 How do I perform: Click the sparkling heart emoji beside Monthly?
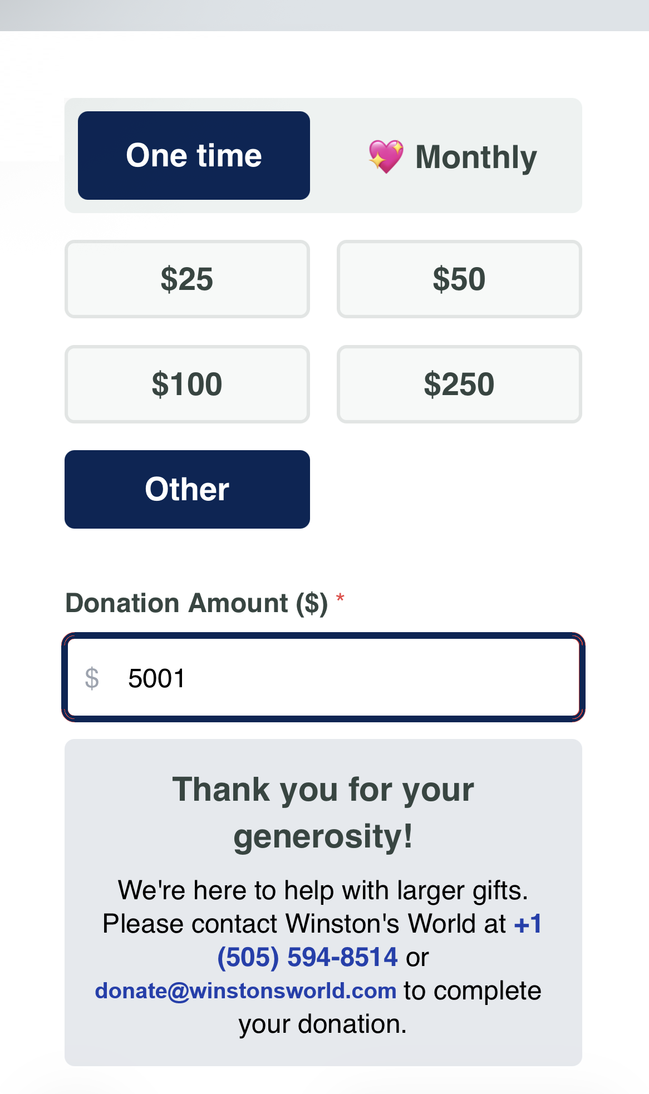(386, 156)
